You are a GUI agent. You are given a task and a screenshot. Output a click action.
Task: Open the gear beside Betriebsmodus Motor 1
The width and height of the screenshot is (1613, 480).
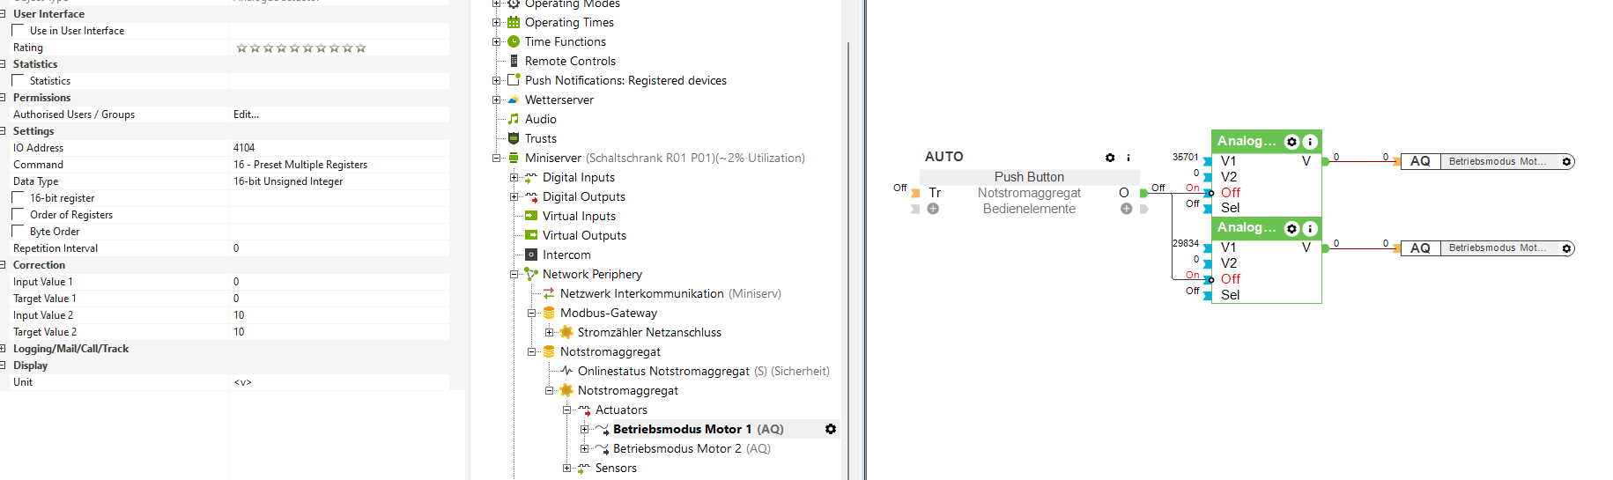click(x=830, y=429)
